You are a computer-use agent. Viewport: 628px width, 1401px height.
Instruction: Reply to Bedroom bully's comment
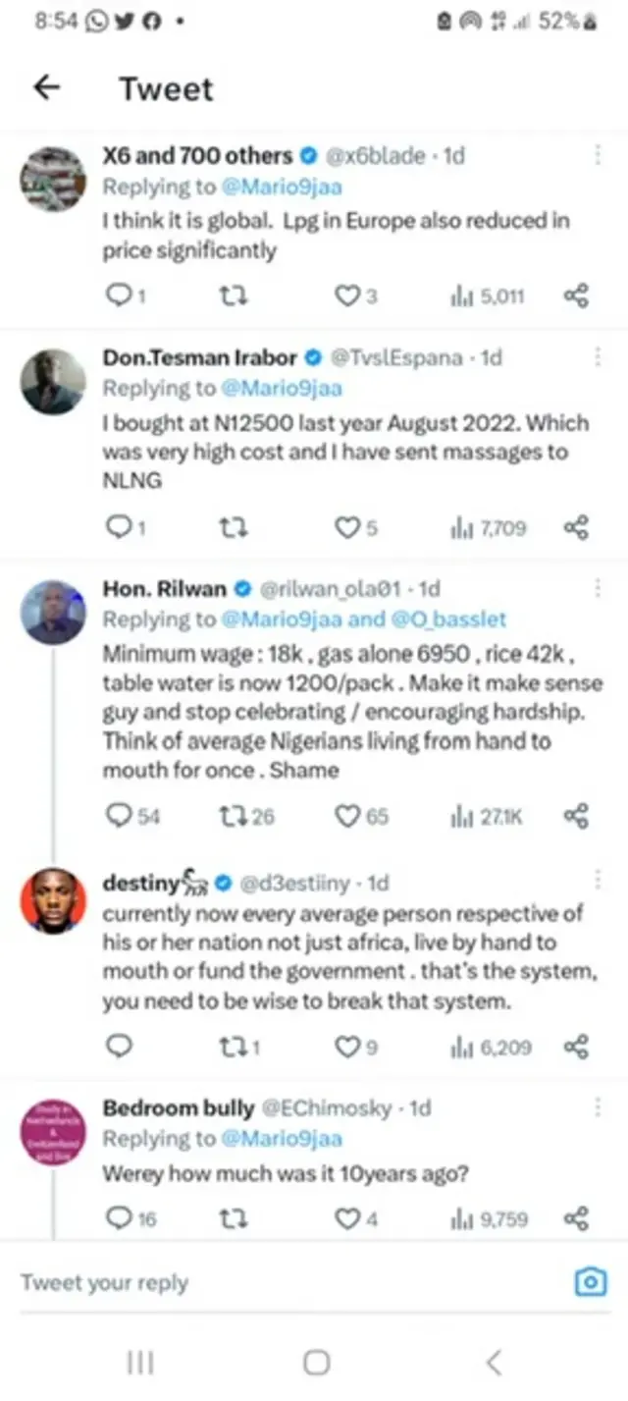120,1219
